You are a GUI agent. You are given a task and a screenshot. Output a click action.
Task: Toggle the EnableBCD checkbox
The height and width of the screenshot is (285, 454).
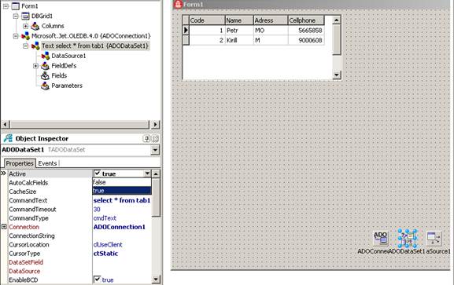98,280
